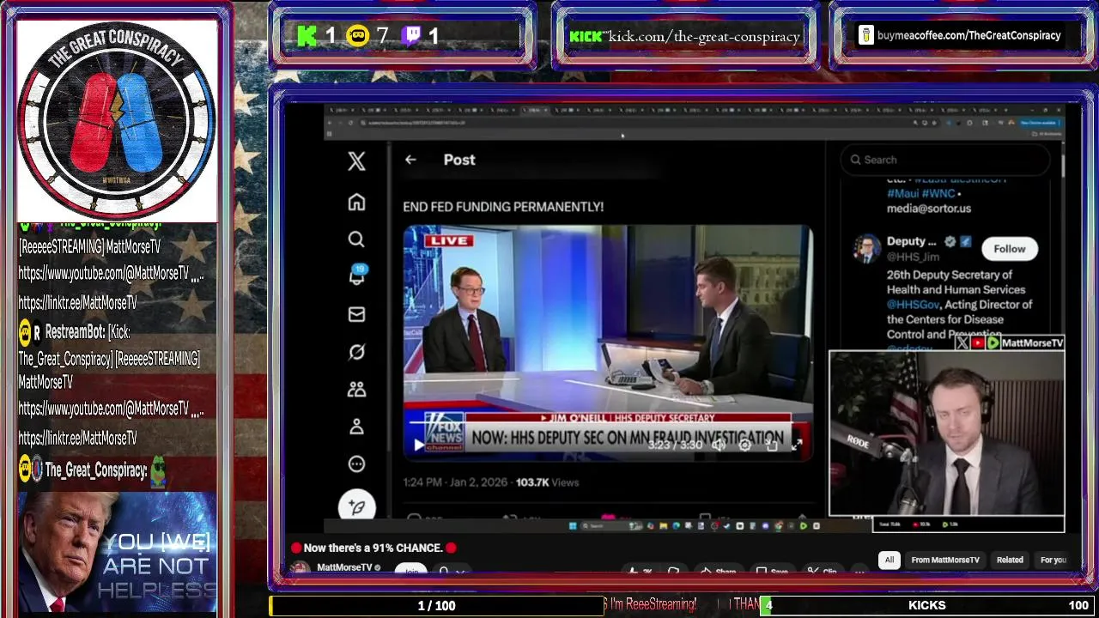Select the All filter chip
Viewport: 1099px width, 618px height.
click(x=890, y=560)
